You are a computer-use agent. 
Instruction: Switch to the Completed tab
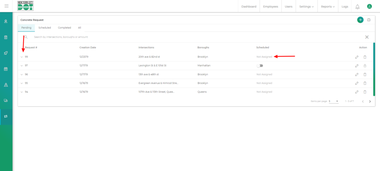[x=64, y=28]
